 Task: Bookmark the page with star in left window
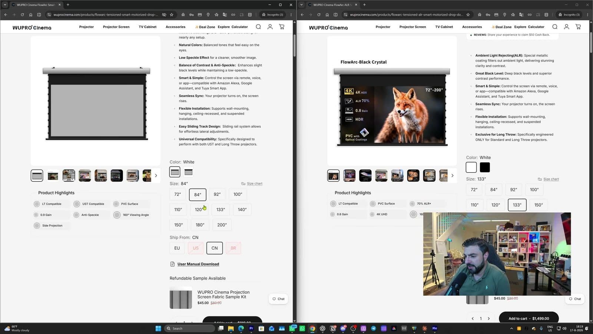click(172, 15)
